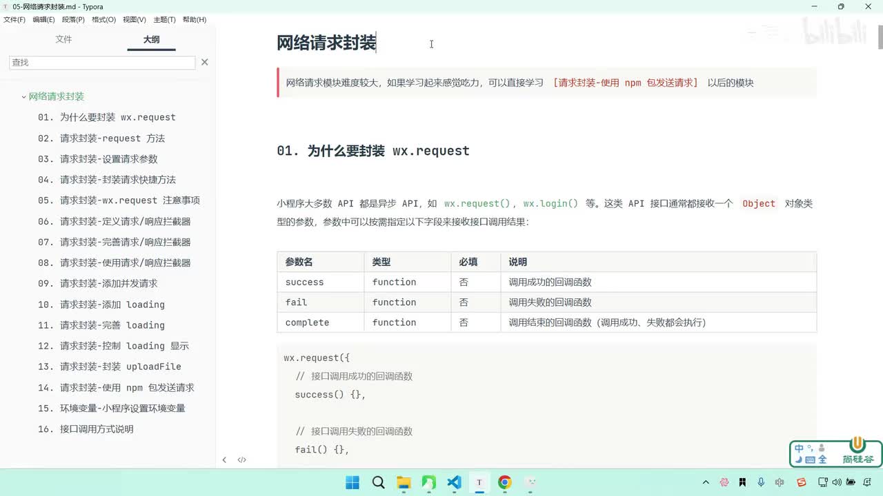Hide sidebar with the left-arrow icon
This screenshot has height=496, width=883.
(224, 459)
